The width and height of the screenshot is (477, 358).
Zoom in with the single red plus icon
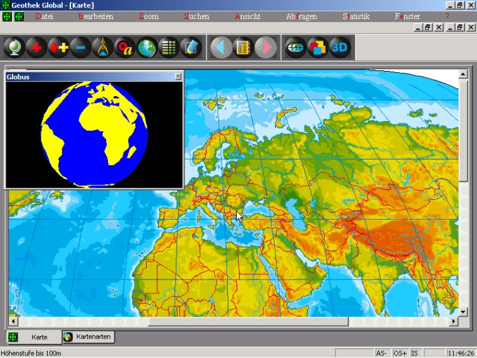[x=36, y=48]
